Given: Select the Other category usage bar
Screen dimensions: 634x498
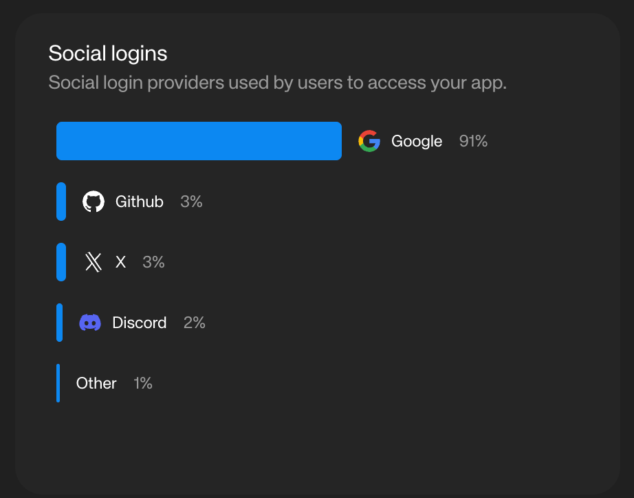Looking at the screenshot, I should coord(58,383).
